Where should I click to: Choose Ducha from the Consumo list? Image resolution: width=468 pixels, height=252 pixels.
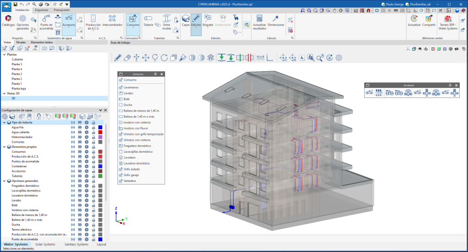[x=128, y=105]
